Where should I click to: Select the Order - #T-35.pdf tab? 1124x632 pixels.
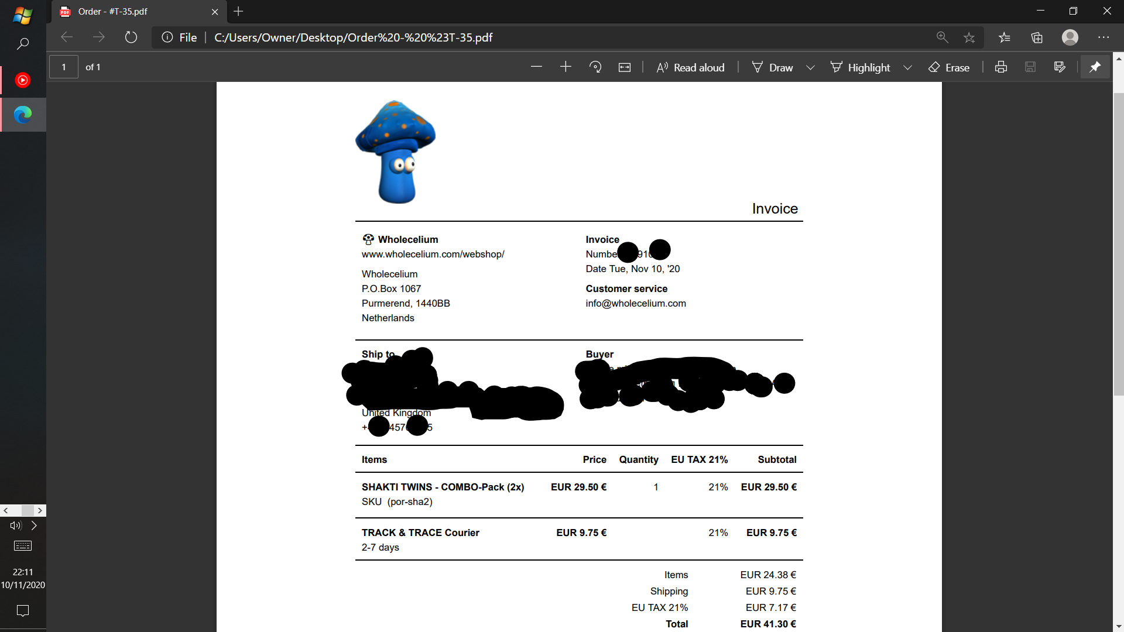tap(139, 12)
